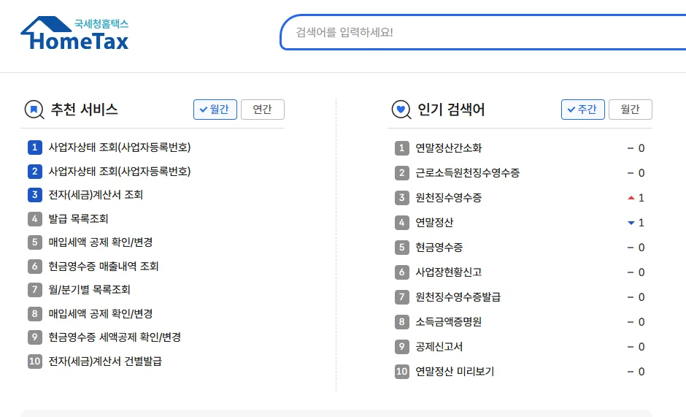Click the blue down arrow beside 연말정산
This screenshot has width=686, height=417.
(x=631, y=223)
